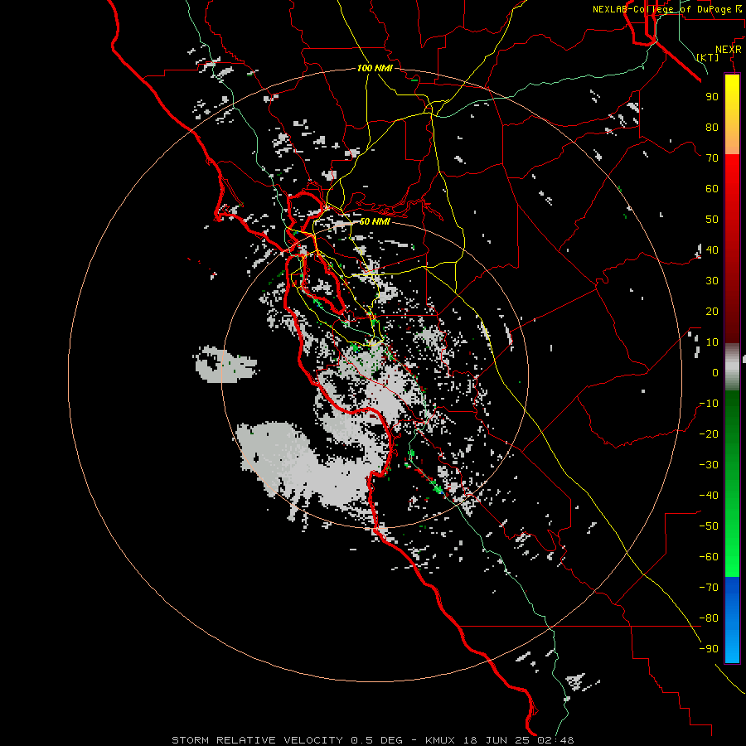Click the 02:48 timestamp in footer
The height and width of the screenshot is (746, 746).
tap(555, 740)
